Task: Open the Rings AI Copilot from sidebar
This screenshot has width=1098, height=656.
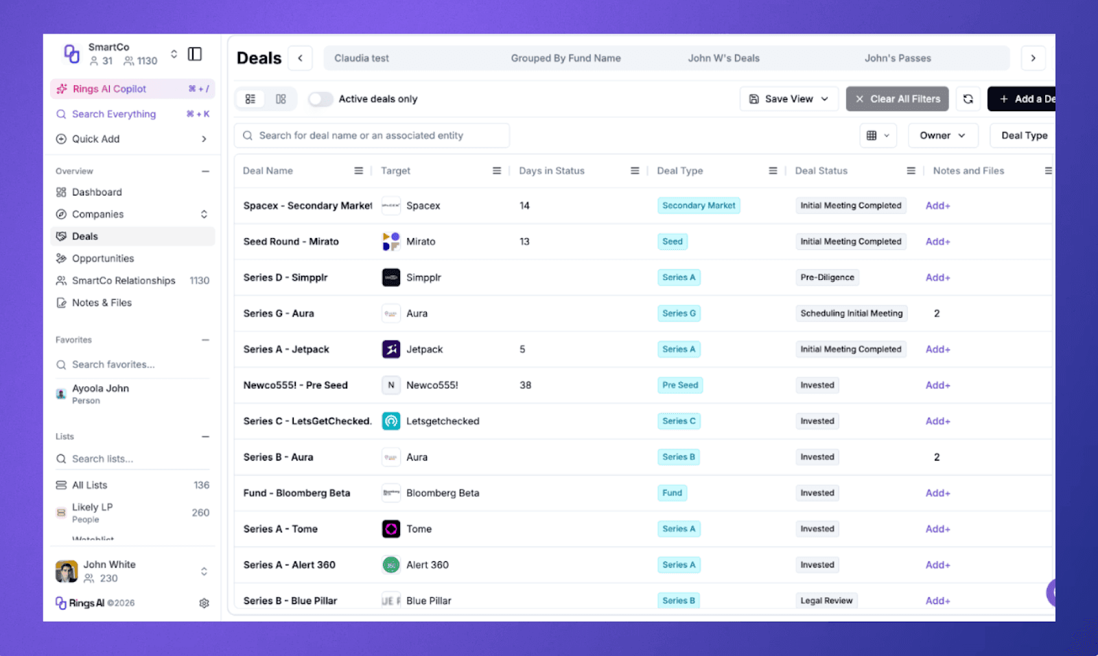Action: click(x=108, y=89)
